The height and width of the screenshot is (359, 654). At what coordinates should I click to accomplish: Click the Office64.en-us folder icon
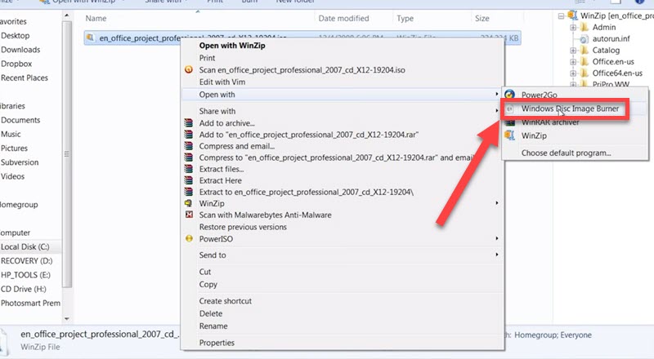[x=585, y=73]
